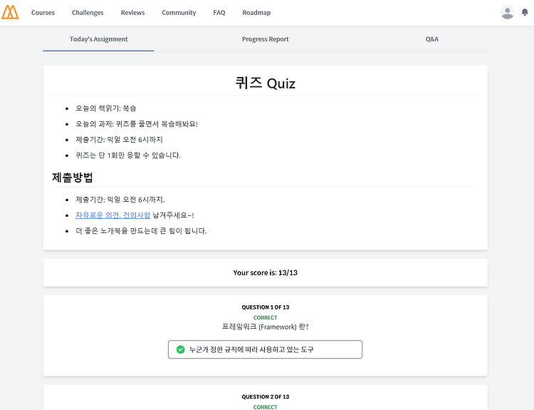Click bullet 오늘의 책읽기: 복습
Viewport: 534px width, 410px height.
(x=106, y=108)
